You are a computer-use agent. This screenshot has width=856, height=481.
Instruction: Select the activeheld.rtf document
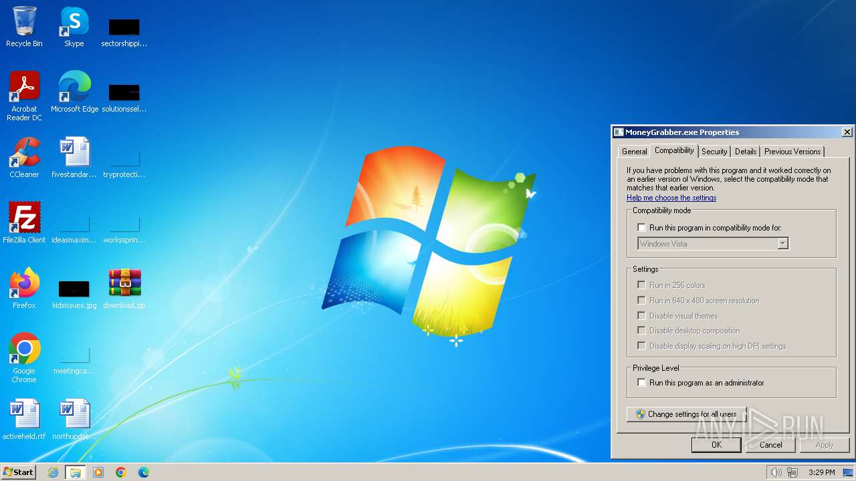click(24, 420)
